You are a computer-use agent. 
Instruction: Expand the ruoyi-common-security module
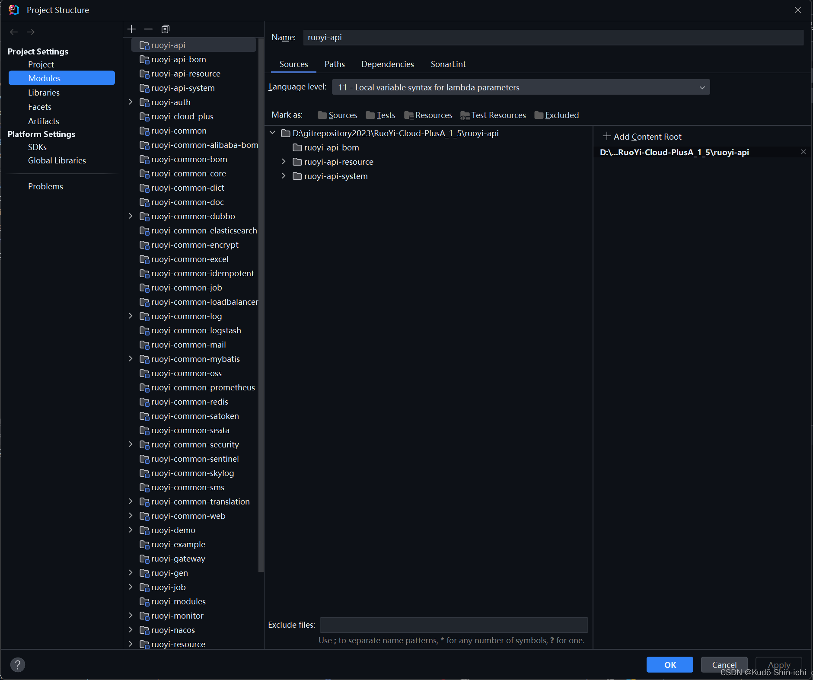(x=131, y=444)
